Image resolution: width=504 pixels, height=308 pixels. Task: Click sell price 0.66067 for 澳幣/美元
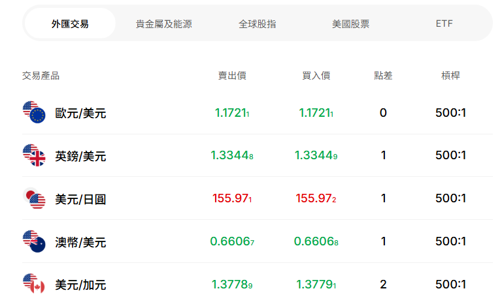232,241
